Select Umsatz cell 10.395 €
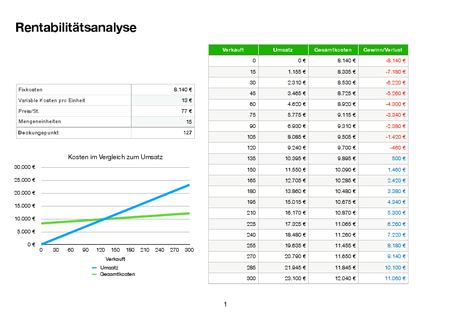The width and height of the screenshot is (452, 320). [283, 159]
